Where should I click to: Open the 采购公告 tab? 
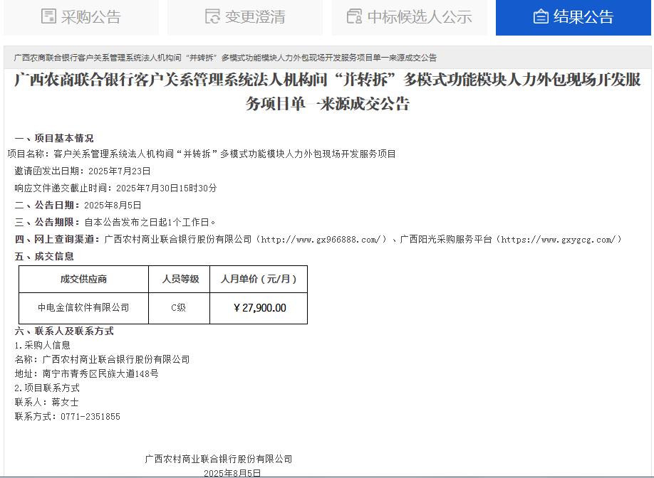click(x=81, y=17)
